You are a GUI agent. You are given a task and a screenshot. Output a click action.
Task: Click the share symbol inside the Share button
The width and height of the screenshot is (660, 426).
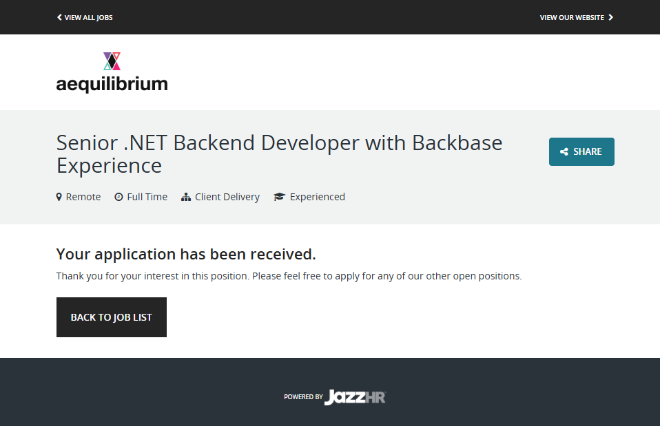(564, 152)
